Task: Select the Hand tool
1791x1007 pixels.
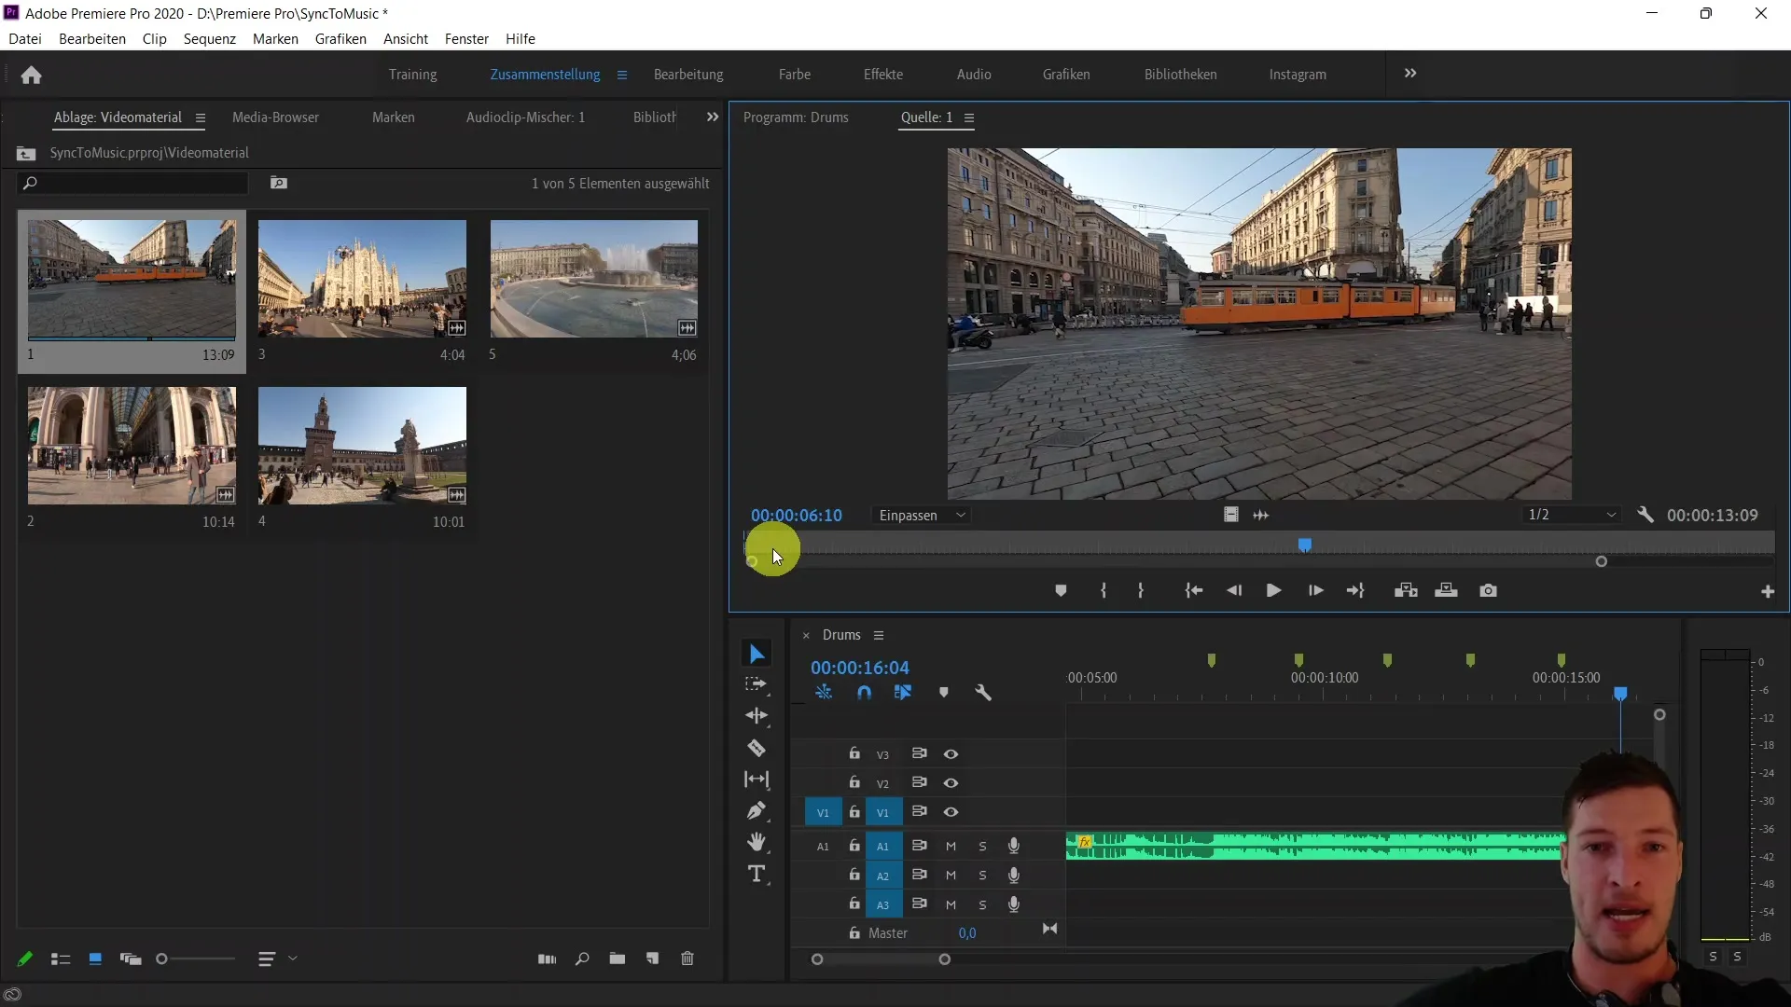Action: pyautogui.click(x=757, y=842)
